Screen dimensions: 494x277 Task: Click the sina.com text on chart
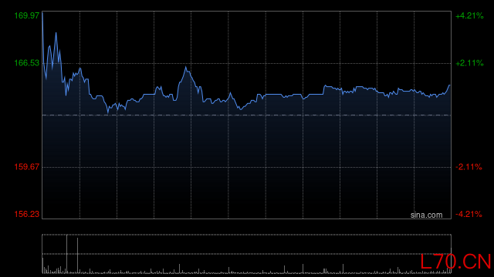[x=426, y=215]
